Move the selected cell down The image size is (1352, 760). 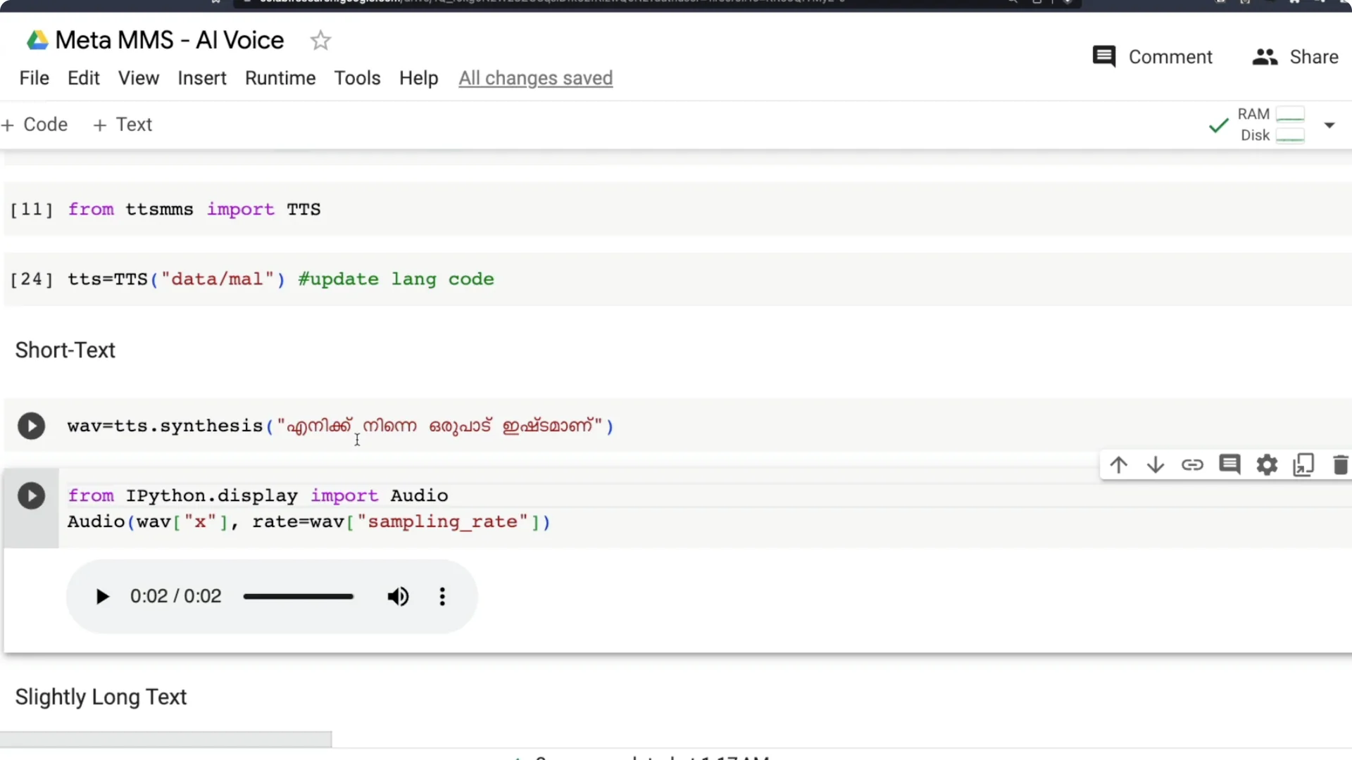coord(1156,464)
